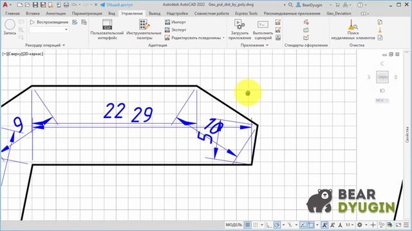Expand the Редактировать псевдонимы dropdown arrow

[223, 38]
